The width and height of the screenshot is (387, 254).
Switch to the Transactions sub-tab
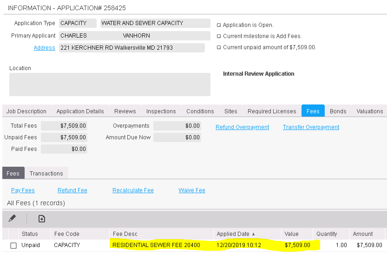click(46, 173)
